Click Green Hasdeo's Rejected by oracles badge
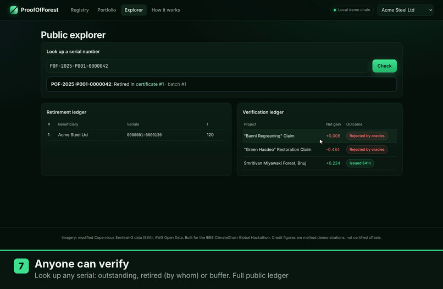Image resolution: width=443 pixels, height=289 pixels. (367, 149)
